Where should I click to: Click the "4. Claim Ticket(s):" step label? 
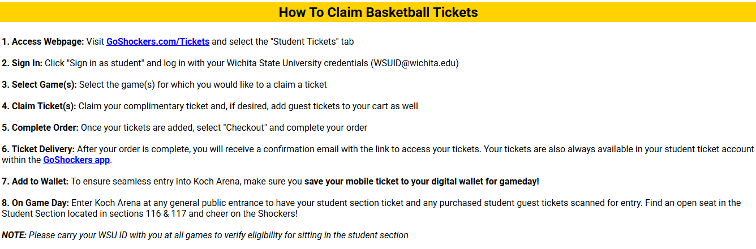[x=38, y=106]
